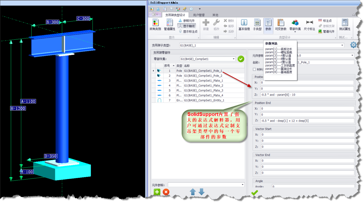This screenshot has height=202, width=364.
Task: Click 参照支架 reference support
Action: (x=326, y=26)
